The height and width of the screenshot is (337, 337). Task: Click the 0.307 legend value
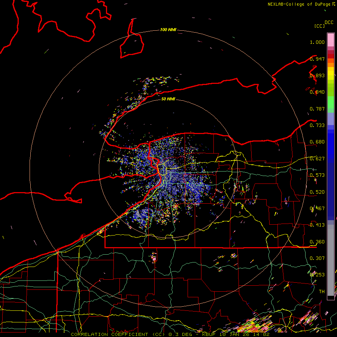(317, 258)
